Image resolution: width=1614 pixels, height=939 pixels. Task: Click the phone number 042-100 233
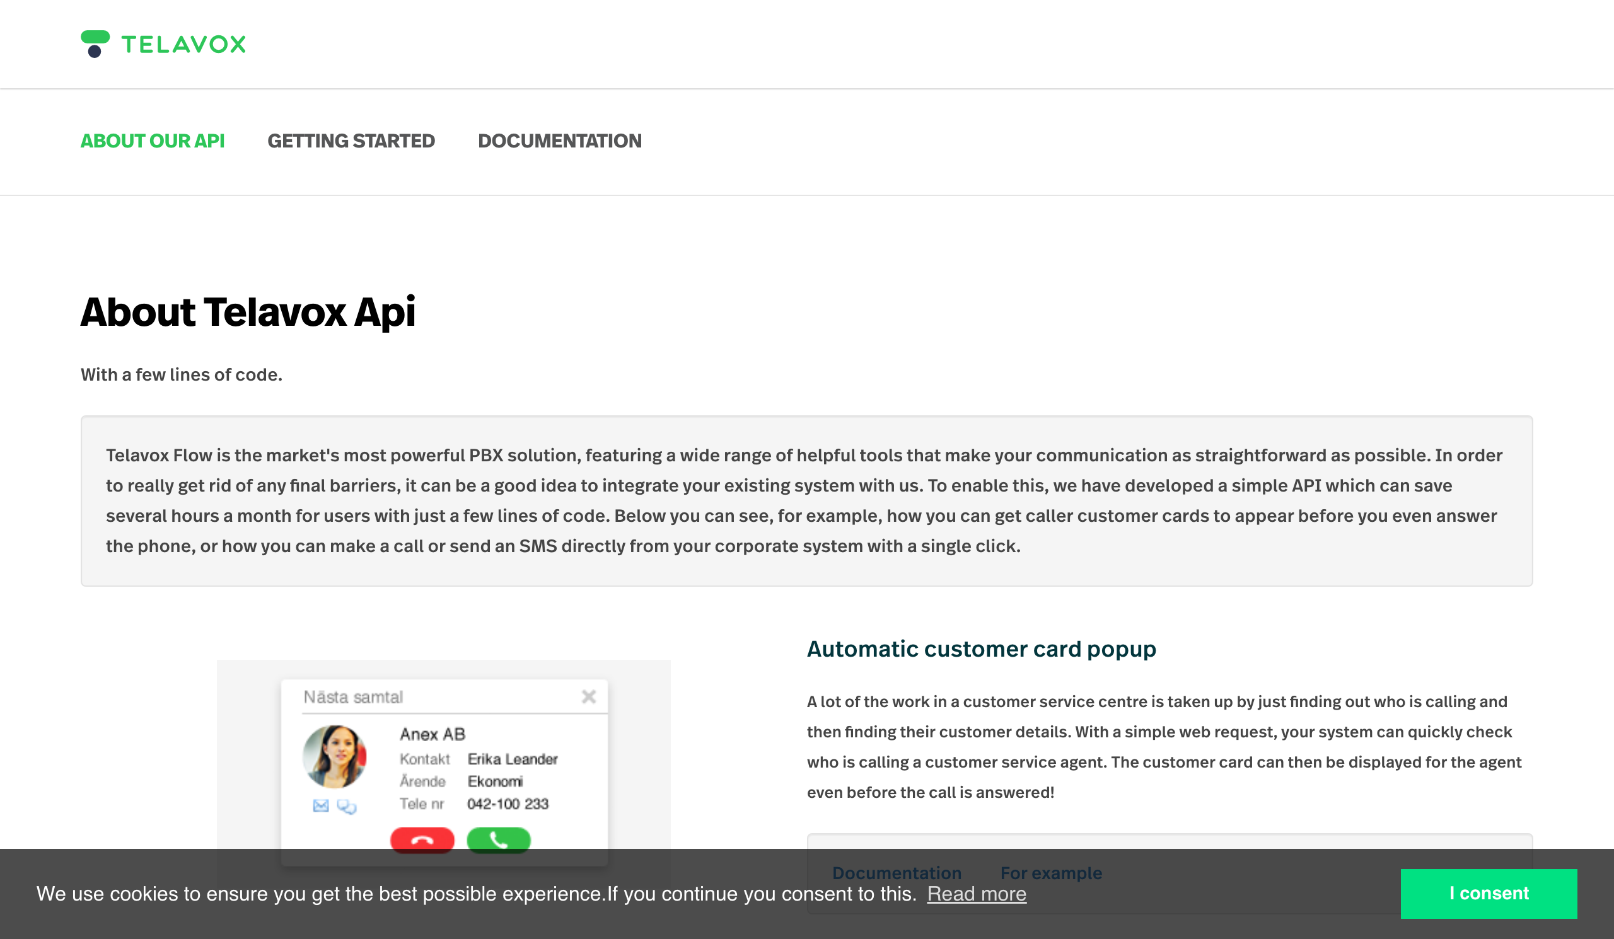coord(508,804)
